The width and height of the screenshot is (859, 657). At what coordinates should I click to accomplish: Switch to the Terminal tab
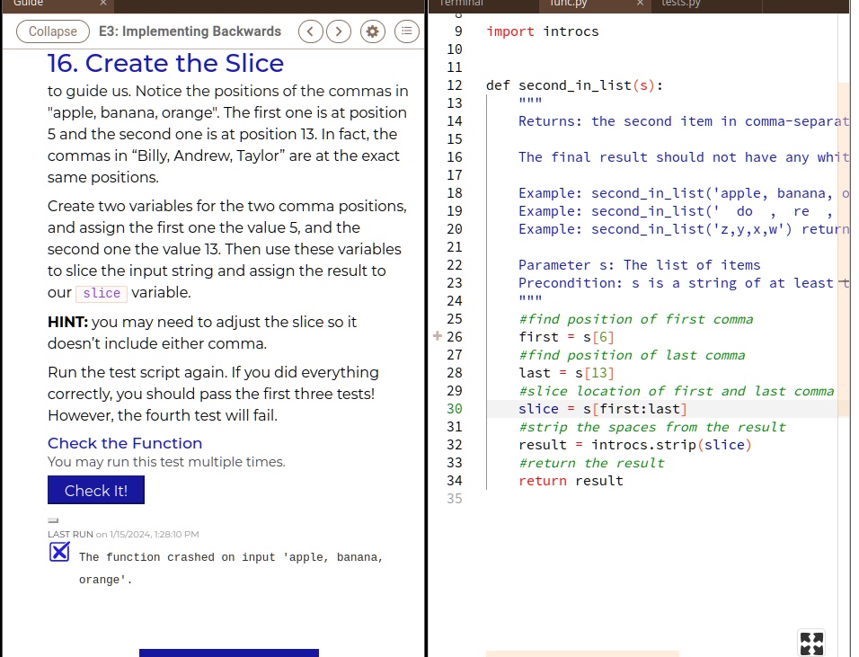[x=461, y=4]
